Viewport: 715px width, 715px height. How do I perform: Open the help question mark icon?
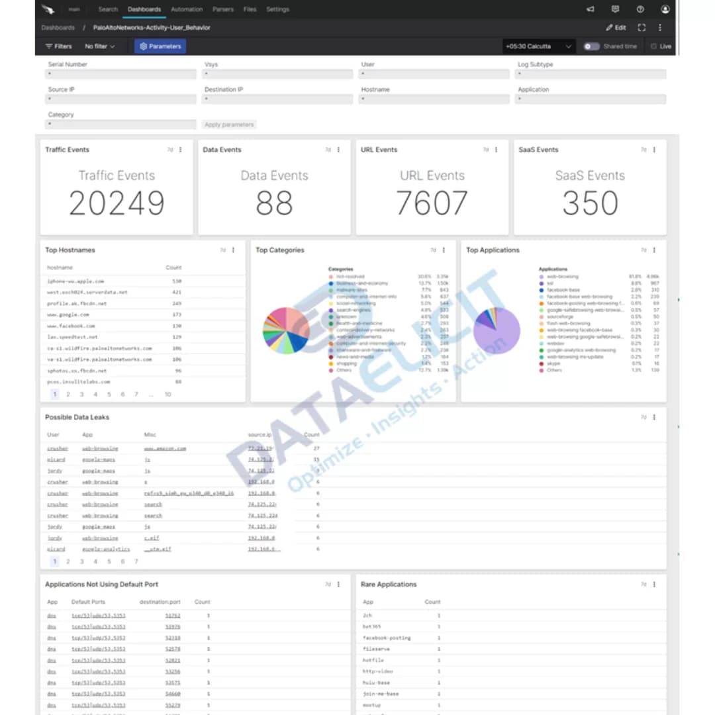[640, 9]
